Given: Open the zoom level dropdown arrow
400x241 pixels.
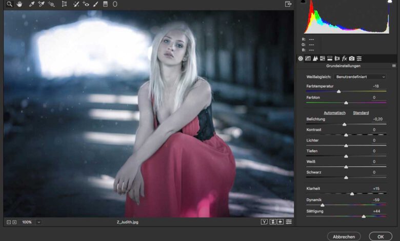Looking at the screenshot, I should (39, 222).
